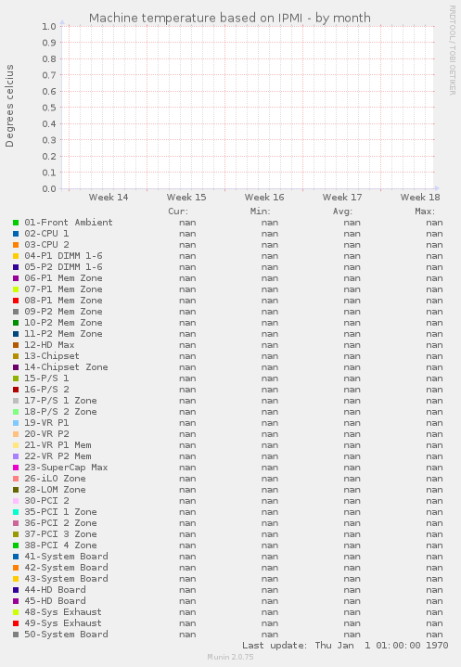Select the '35-PCI 1 Zone' legend entry
The height and width of the screenshot is (667, 461).
point(60,512)
